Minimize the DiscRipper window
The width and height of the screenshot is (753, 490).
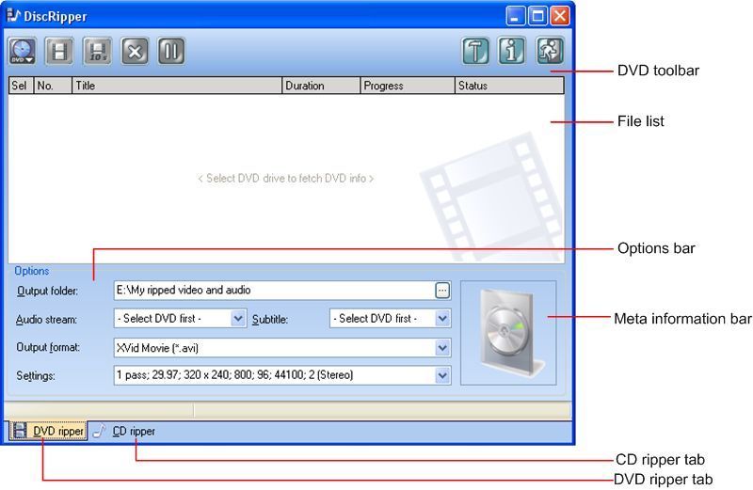(x=515, y=16)
